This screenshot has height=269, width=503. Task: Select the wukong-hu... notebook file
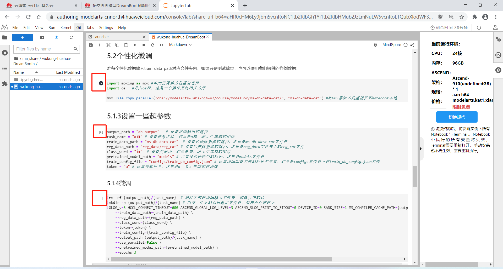pyautogui.click(x=47, y=87)
